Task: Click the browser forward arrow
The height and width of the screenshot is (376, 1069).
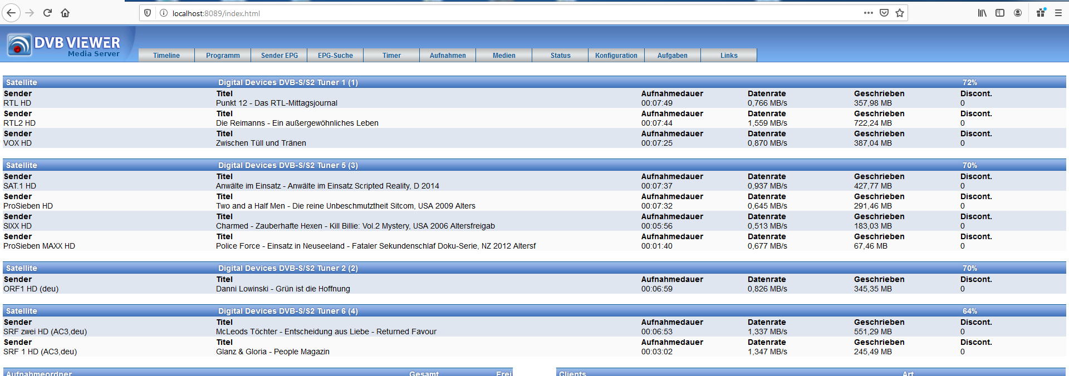Action: pos(30,13)
